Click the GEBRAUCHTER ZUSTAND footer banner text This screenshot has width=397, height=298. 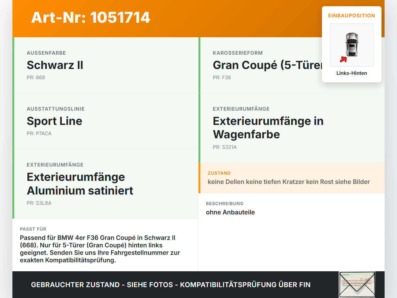[x=171, y=285]
